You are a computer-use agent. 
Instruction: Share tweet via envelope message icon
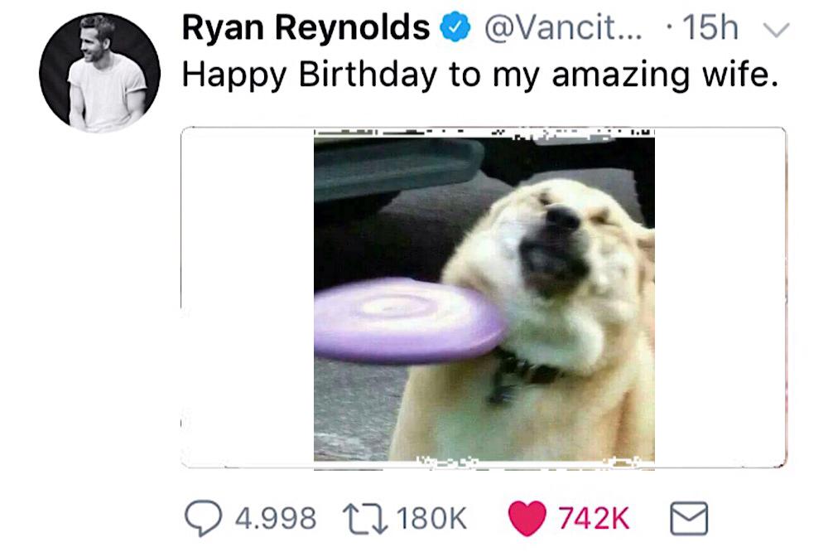(x=689, y=518)
